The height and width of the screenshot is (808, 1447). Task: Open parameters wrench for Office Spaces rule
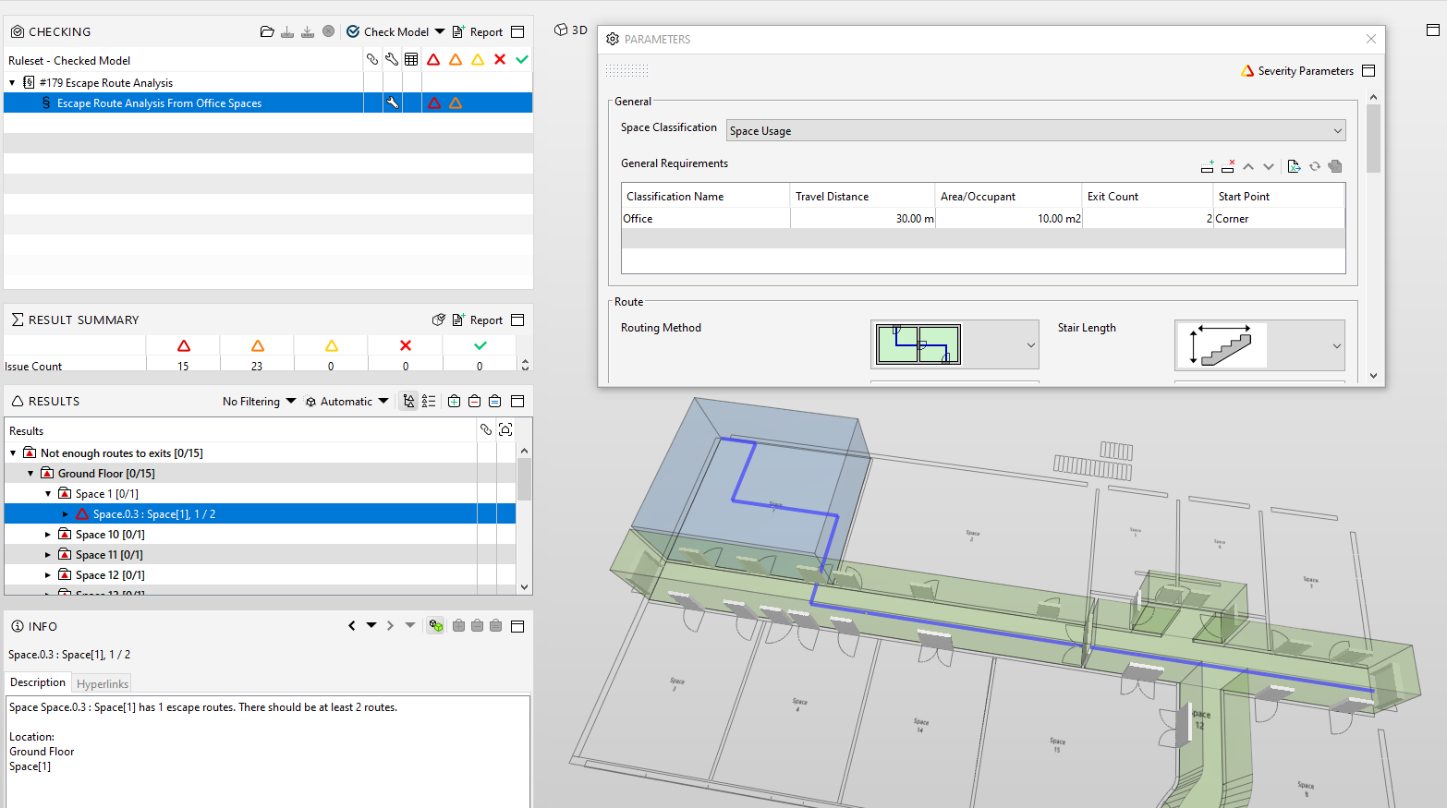[392, 103]
